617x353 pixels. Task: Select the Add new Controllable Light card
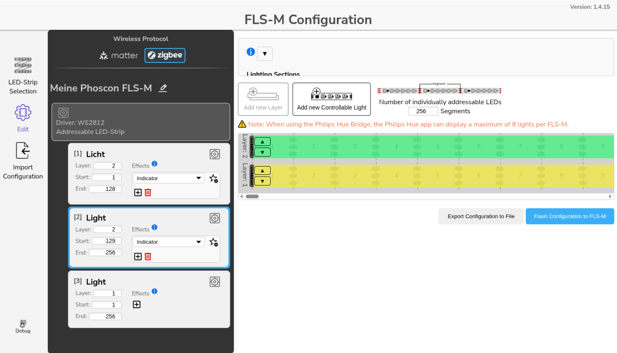point(331,99)
